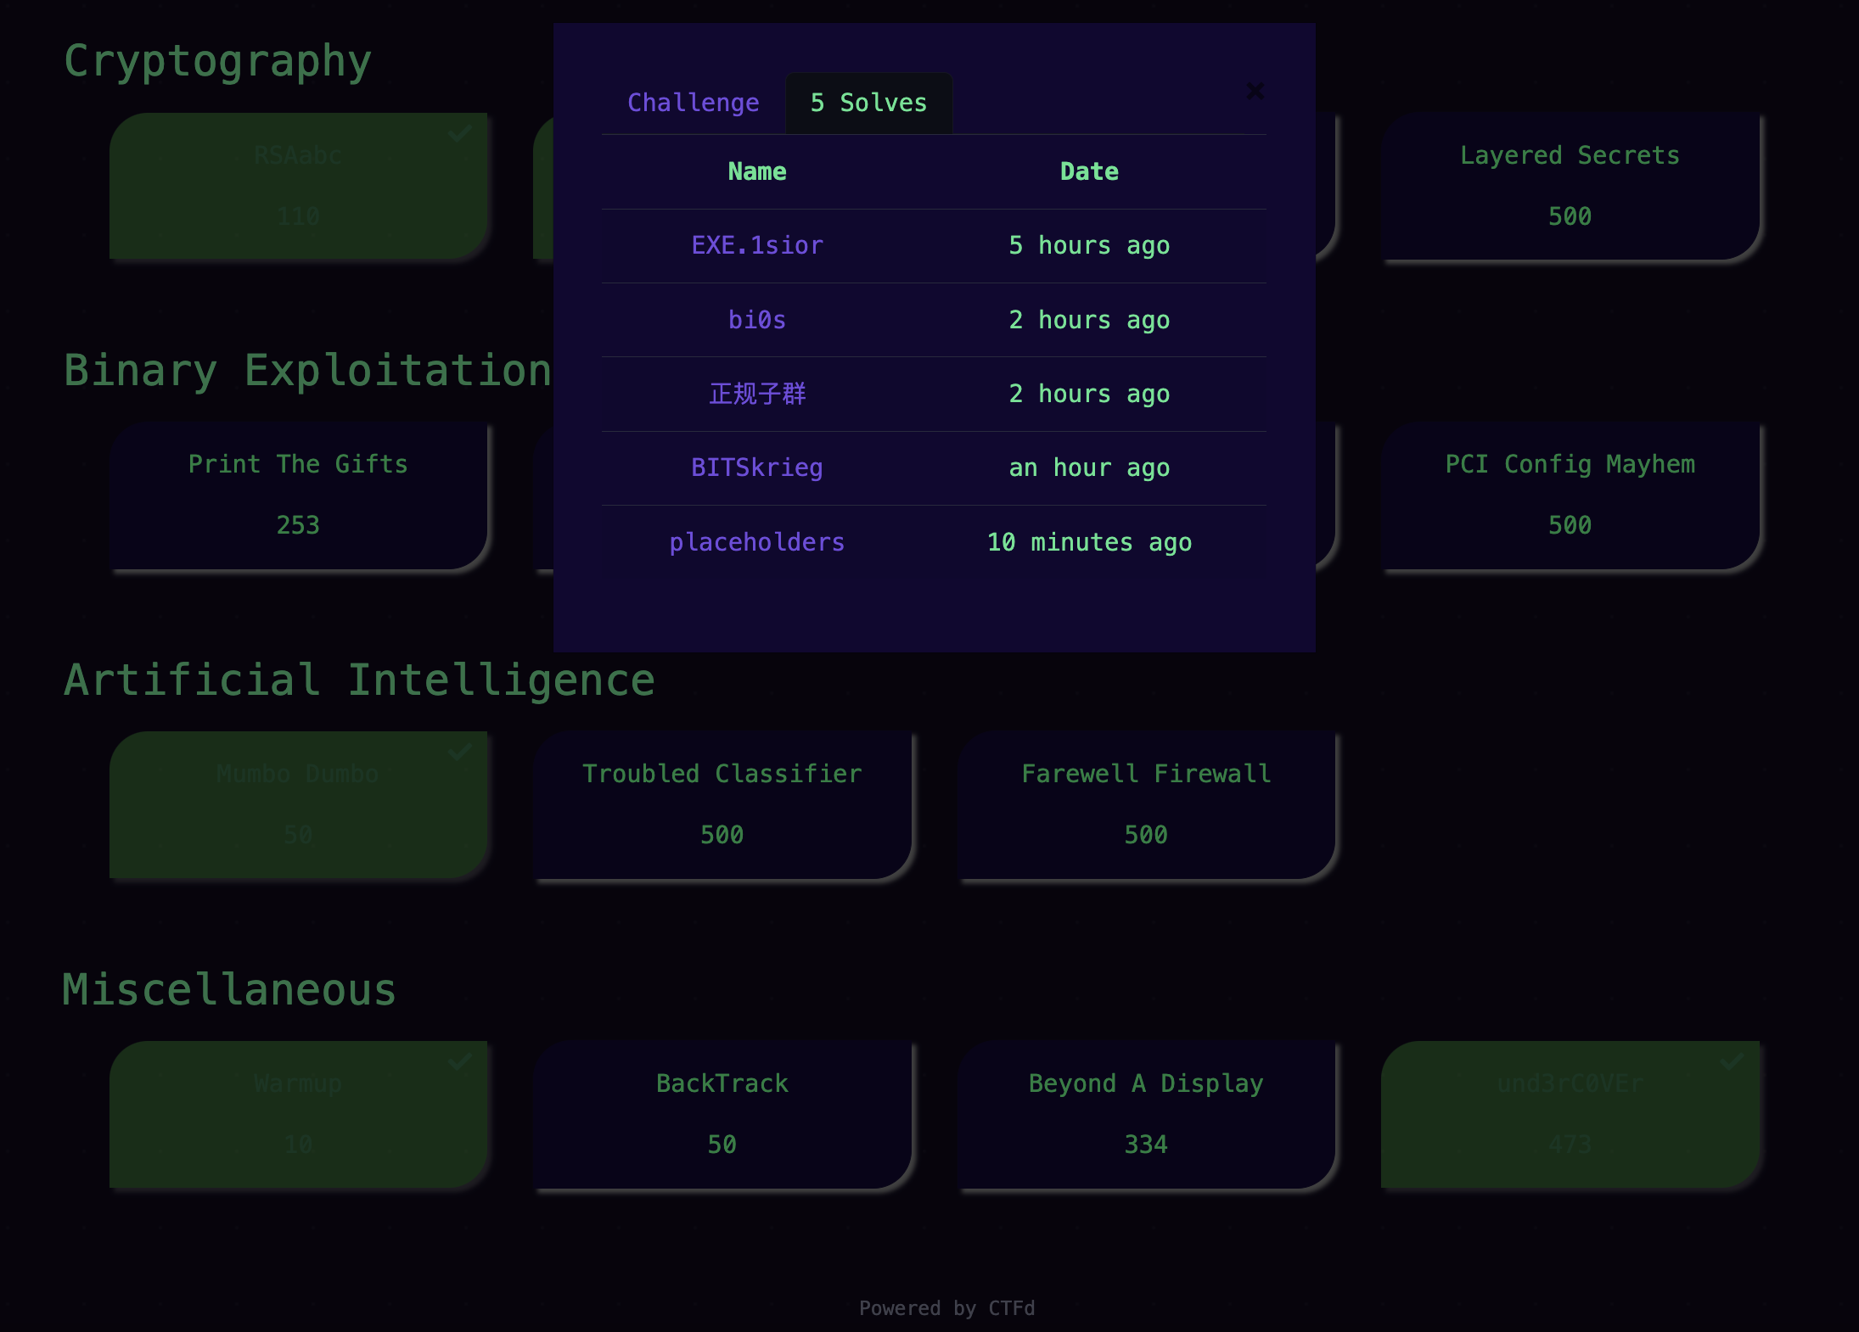Click the 正规子群 team name

[x=756, y=394]
